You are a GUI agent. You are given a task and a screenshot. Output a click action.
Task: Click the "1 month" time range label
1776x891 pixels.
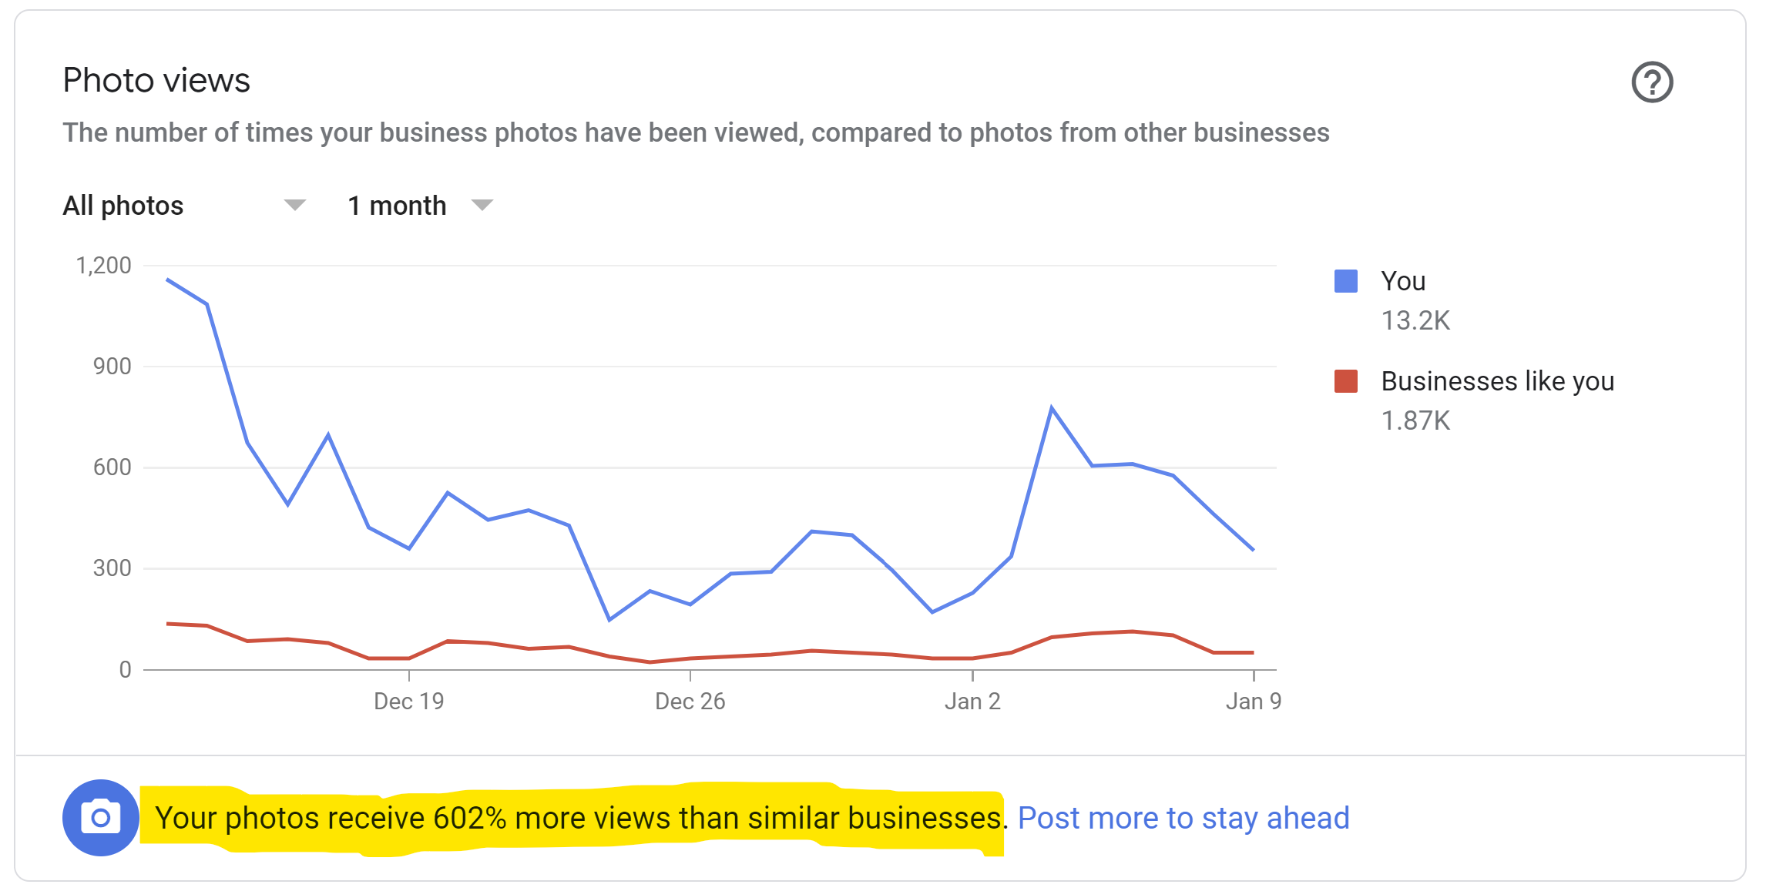(x=397, y=206)
